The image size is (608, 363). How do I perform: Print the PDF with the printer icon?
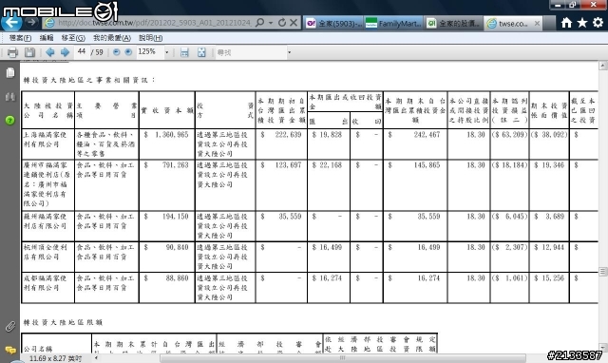pyautogui.click(x=12, y=52)
